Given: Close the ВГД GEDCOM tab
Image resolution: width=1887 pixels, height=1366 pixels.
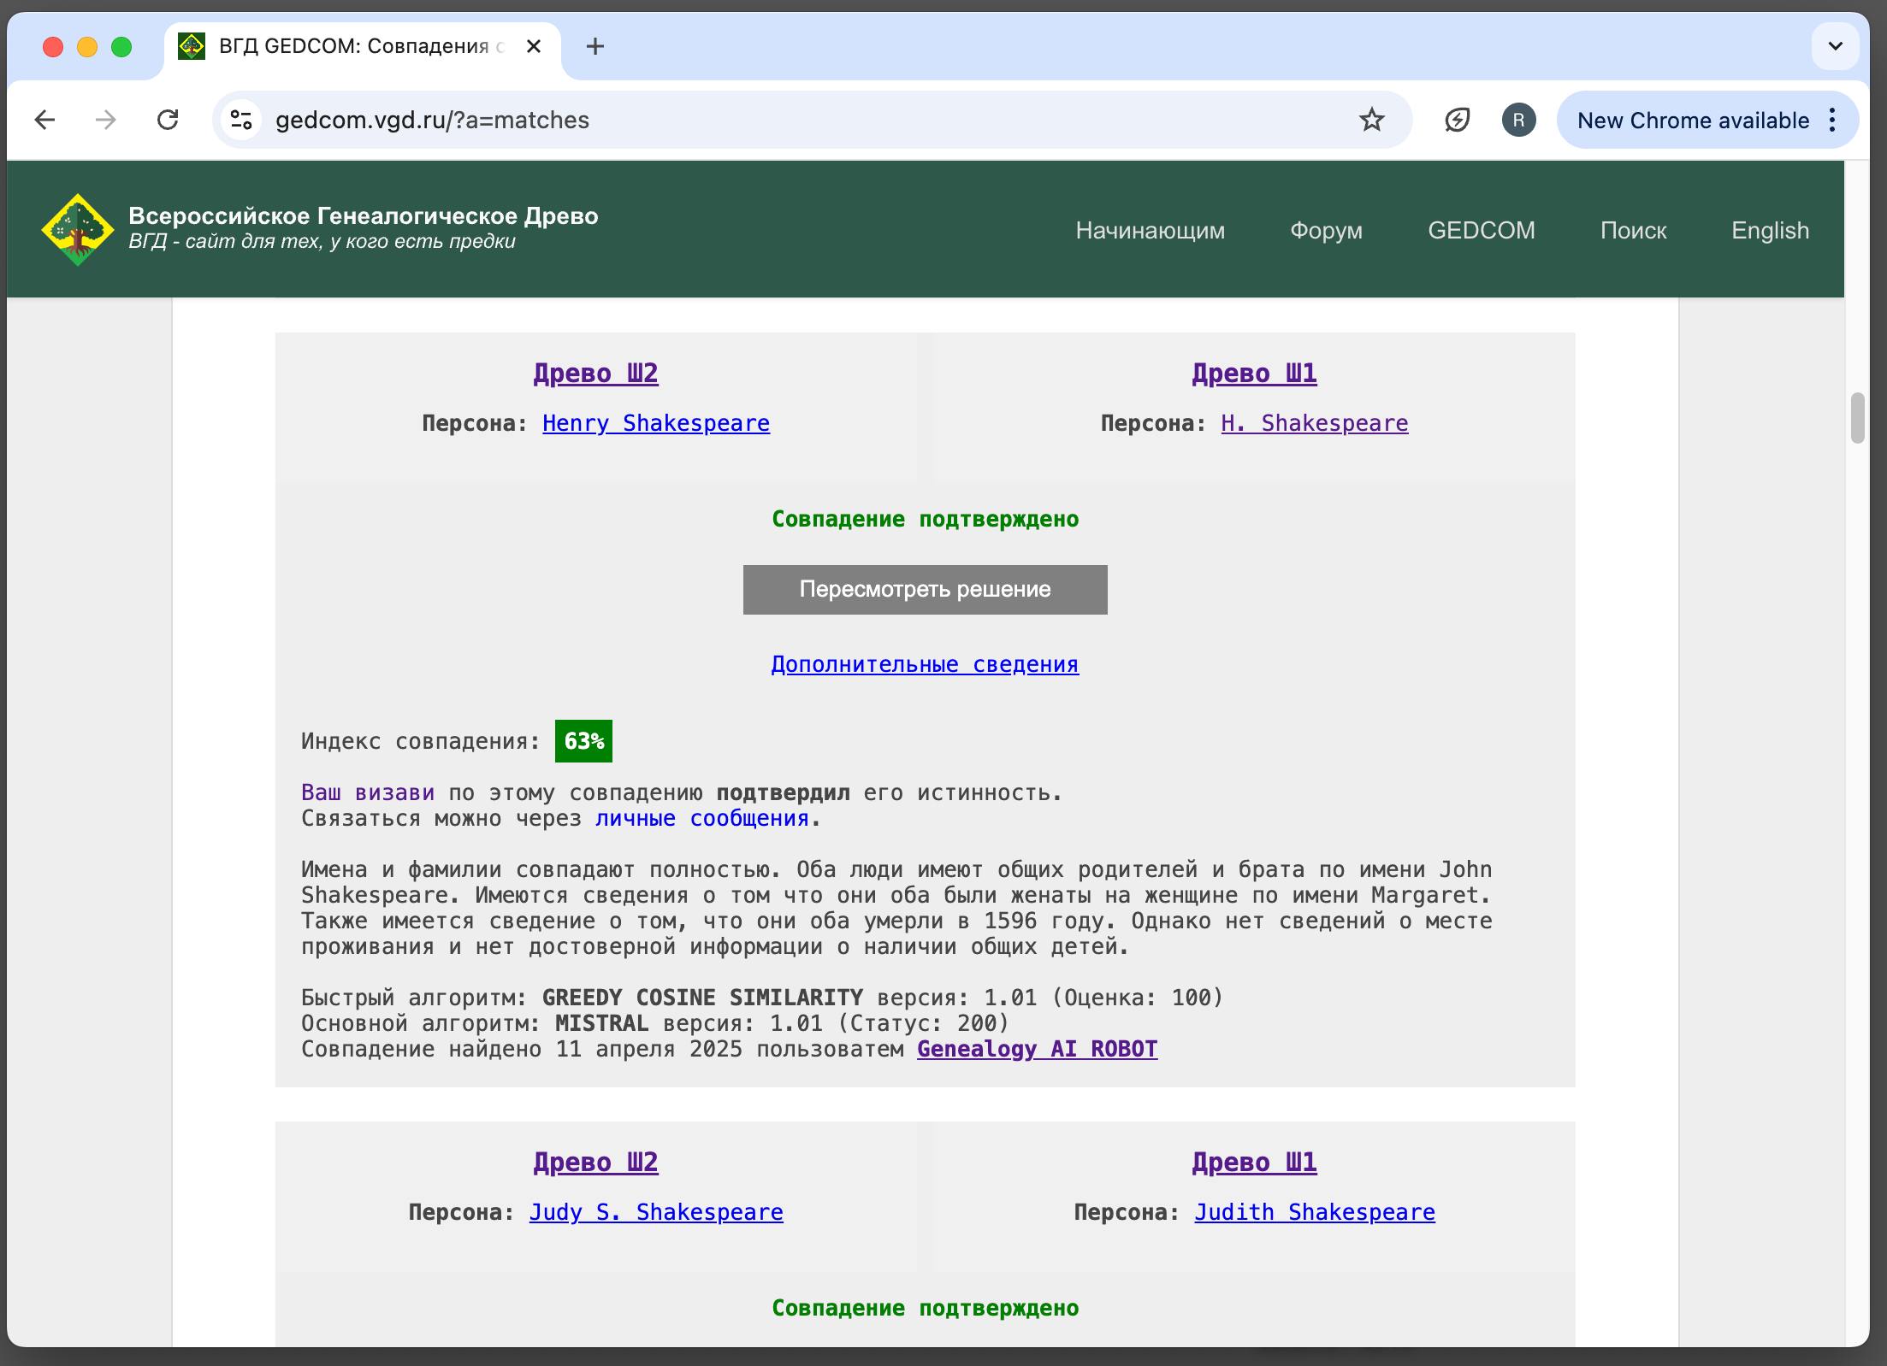Looking at the screenshot, I should pyautogui.click(x=534, y=46).
